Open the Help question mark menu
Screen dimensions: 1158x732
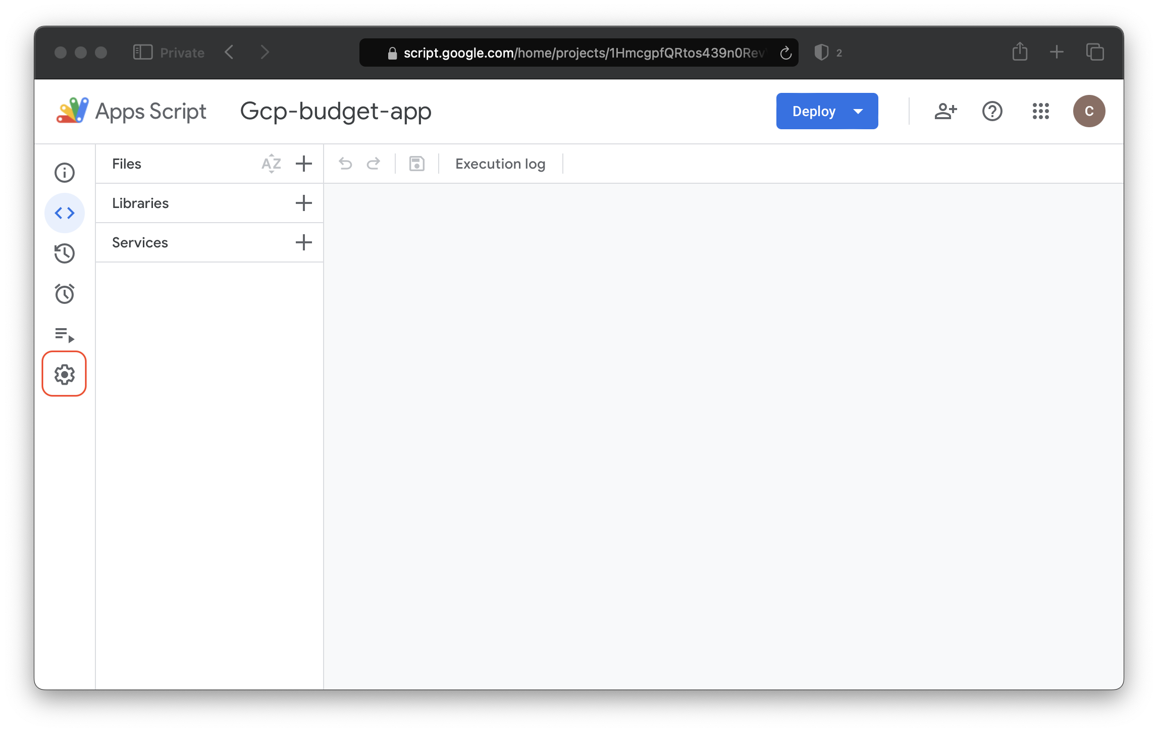click(x=992, y=111)
